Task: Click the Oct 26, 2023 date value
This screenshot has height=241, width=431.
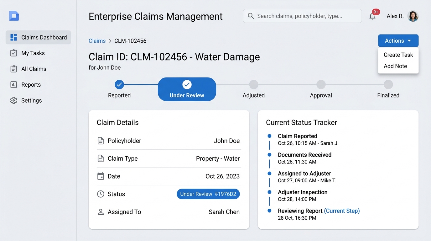Action: pos(222,176)
